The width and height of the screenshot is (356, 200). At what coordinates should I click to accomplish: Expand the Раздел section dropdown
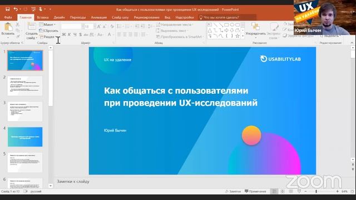48,37
